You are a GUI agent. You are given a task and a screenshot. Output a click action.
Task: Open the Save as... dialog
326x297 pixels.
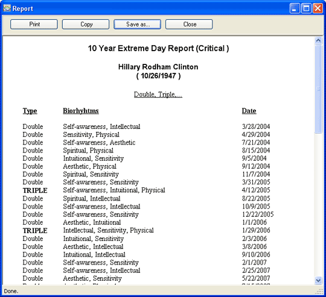pos(138,24)
